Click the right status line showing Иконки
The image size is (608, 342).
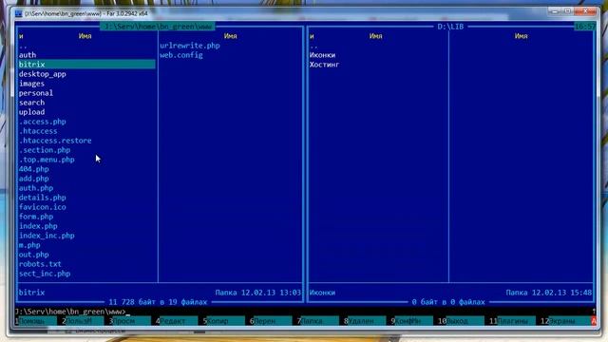point(323,293)
